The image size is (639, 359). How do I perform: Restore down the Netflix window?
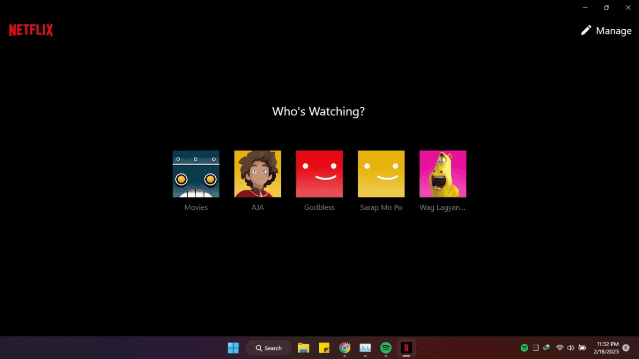pos(607,7)
